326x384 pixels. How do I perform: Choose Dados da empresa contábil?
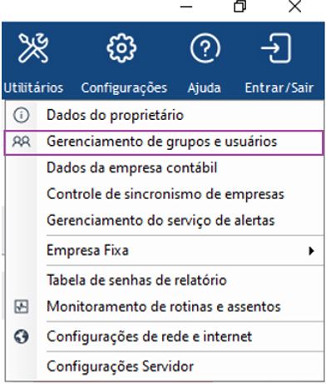click(x=164, y=168)
